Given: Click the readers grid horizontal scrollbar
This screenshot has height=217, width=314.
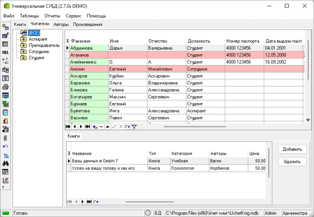Looking at the screenshot, I should [195, 126].
